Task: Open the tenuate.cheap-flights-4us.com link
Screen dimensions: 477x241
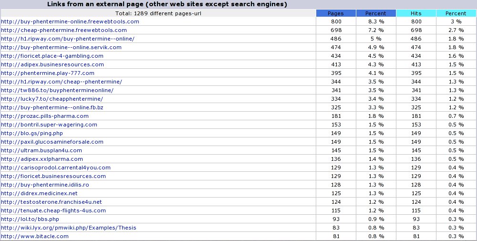Action: tap(53, 210)
